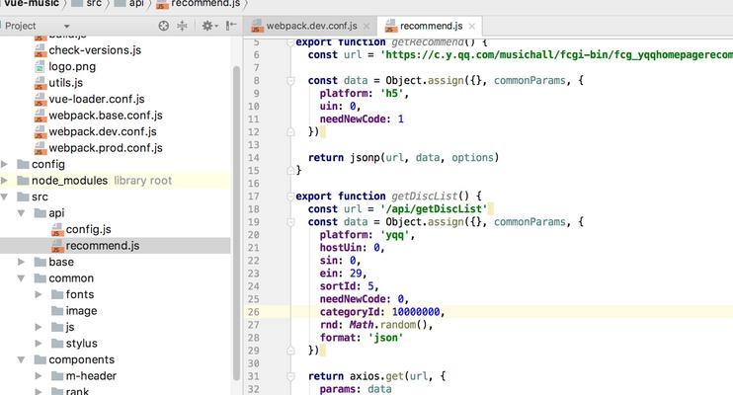Click fold end marker at line 29
This screenshot has height=395, width=733.
coord(290,351)
